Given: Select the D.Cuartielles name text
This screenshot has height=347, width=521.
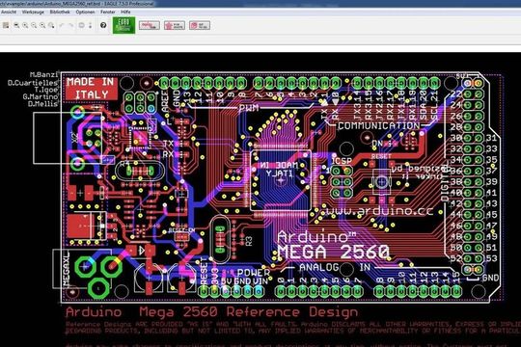Looking at the screenshot, I should [x=33, y=83].
